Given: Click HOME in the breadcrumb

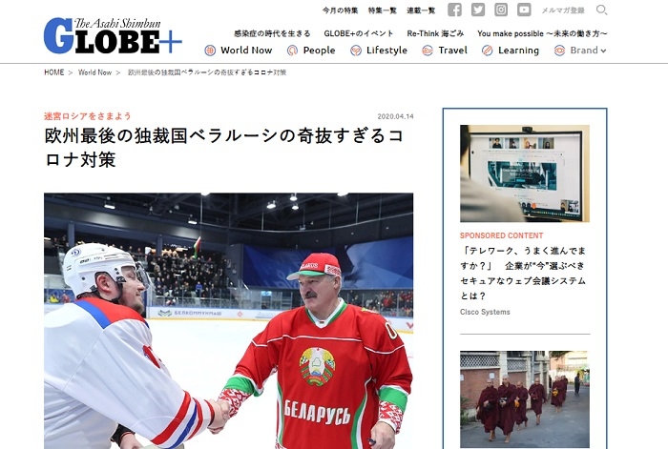Looking at the screenshot, I should point(54,72).
